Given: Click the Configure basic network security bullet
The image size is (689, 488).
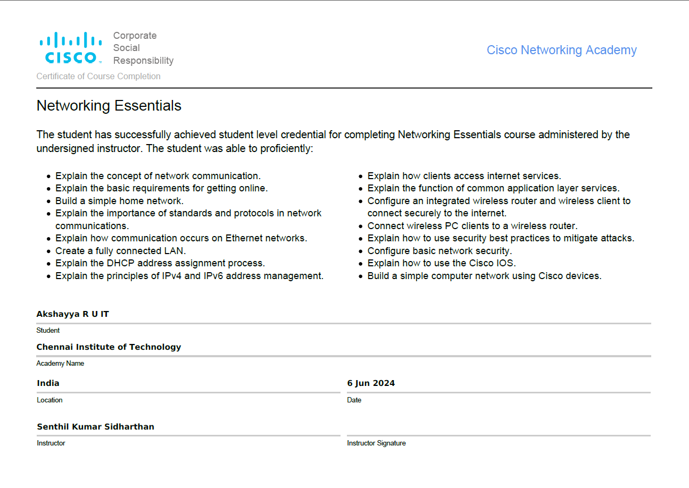Looking at the screenshot, I should pyautogui.click(x=439, y=251).
